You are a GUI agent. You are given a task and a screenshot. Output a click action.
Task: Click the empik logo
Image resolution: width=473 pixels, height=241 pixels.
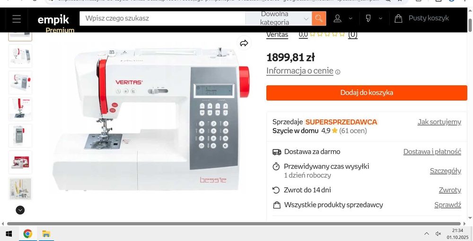[x=53, y=20]
